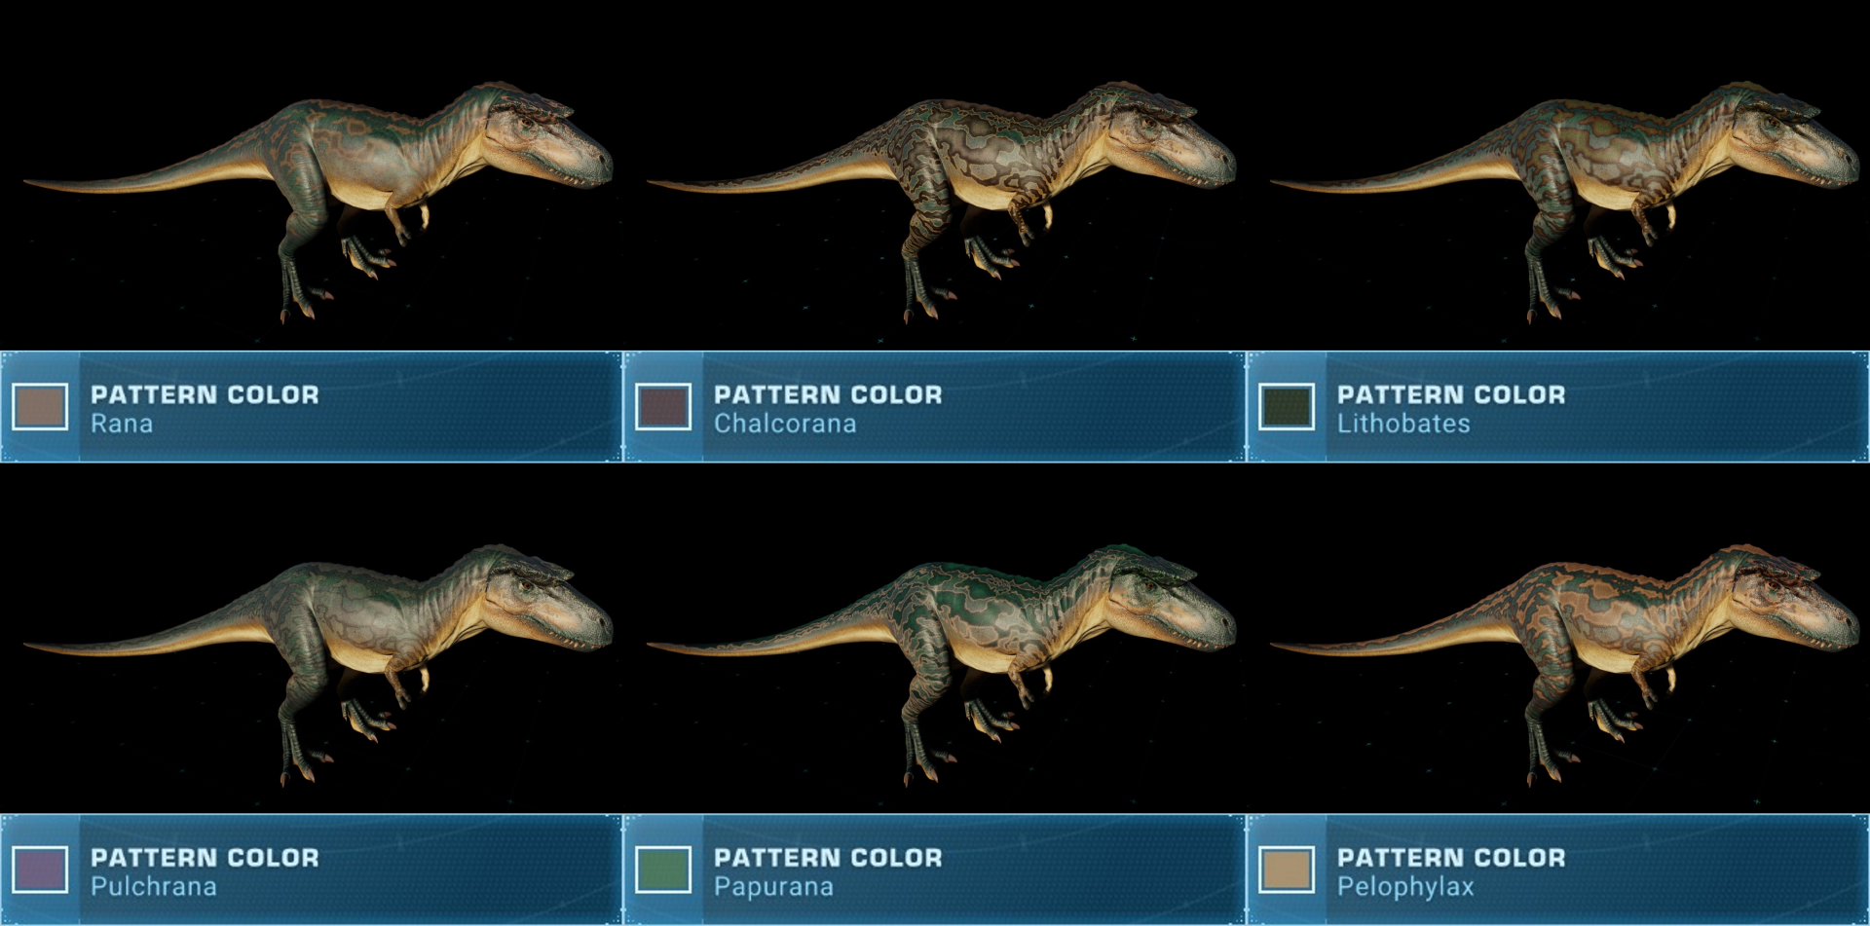Open the dinosaur preview above Pulchrana
Image resolution: width=1870 pixels, height=926 pixels.
click(318, 664)
